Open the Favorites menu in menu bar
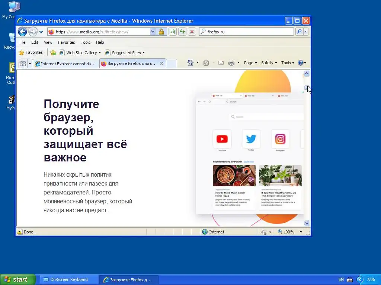The height and width of the screenshot is (285, 381). [66, 42]
